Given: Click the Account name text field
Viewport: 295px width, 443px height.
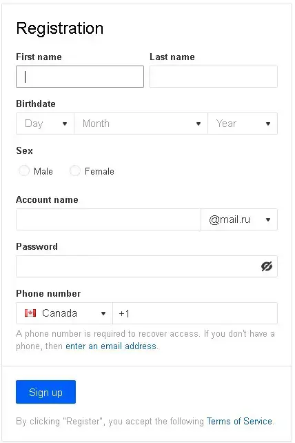Looking at the screenshot, I should pyautogui.click(x=108, y=219).
